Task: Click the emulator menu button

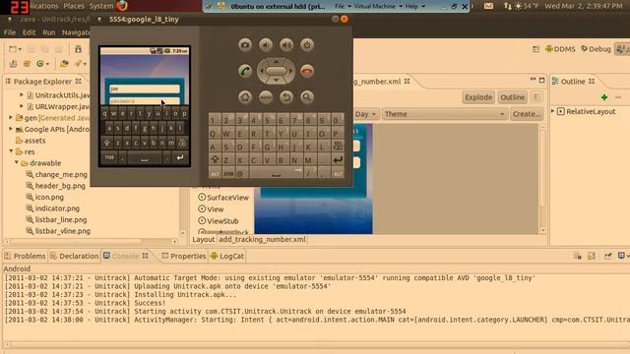Action: coord(266,96)
